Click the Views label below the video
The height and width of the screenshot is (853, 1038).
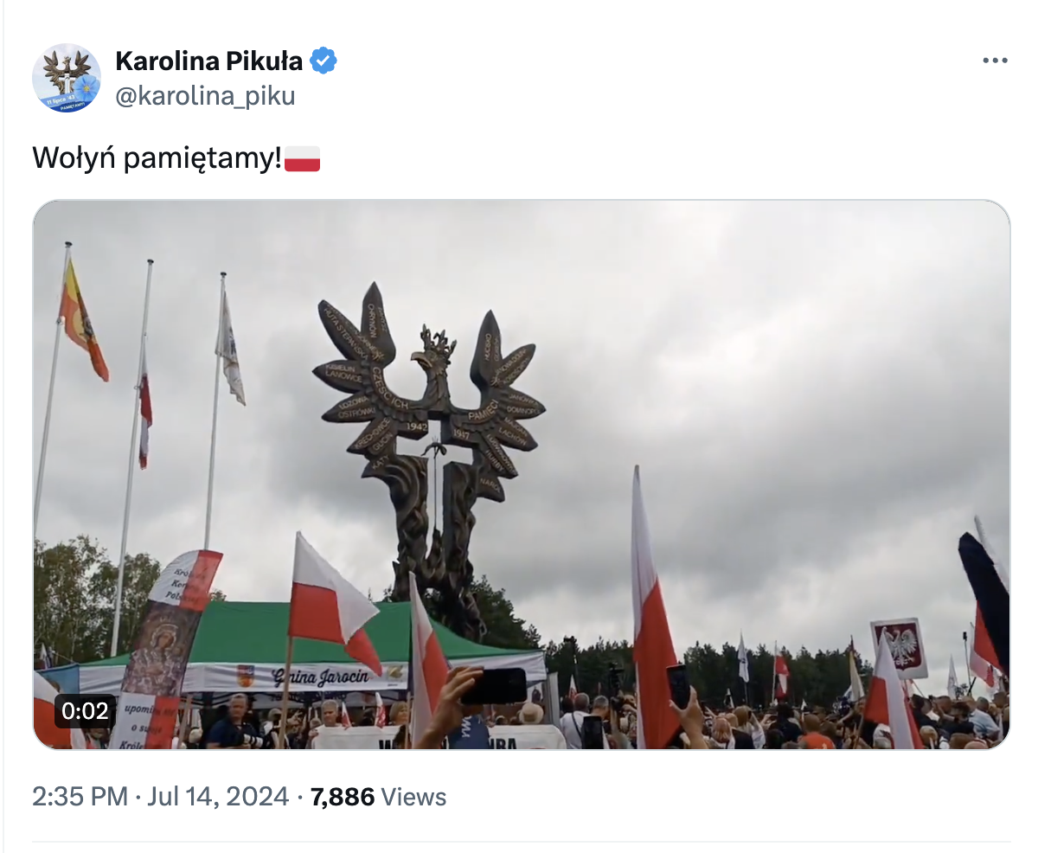coord(413,797)
